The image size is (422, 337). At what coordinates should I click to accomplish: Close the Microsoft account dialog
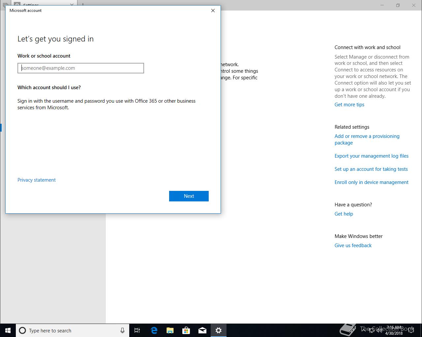(x=213, y=11)
